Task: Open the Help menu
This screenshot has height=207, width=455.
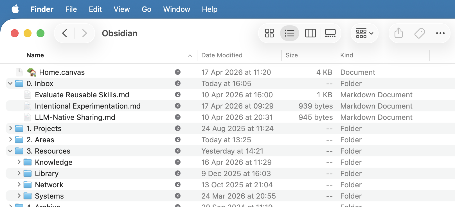Action: (210, 9)
